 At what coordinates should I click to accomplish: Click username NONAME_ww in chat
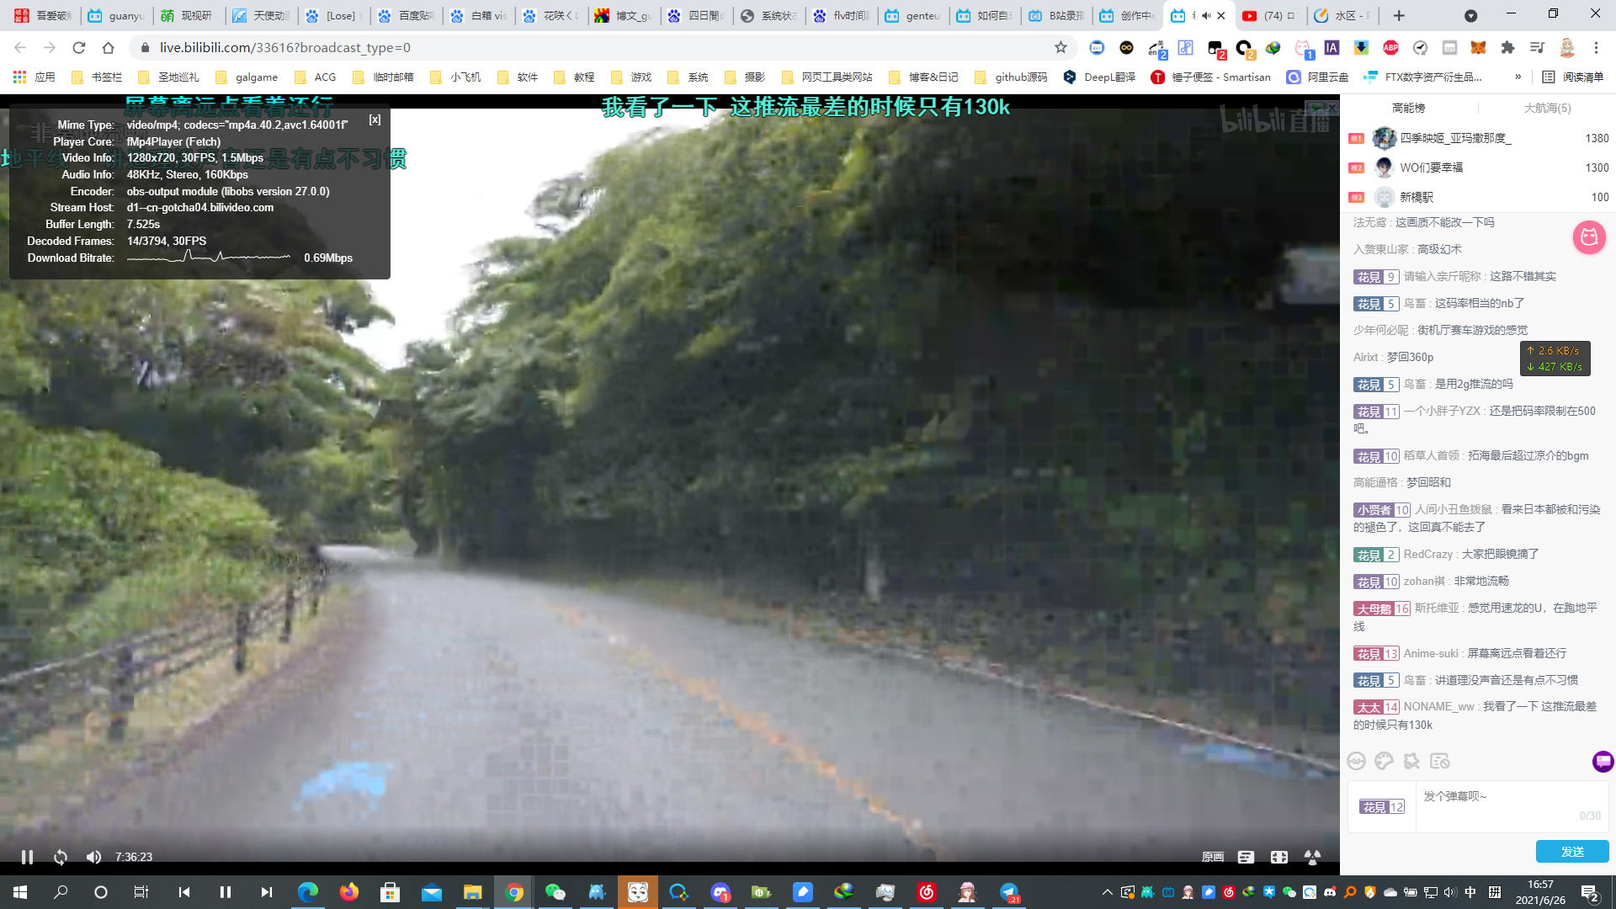(x=1438, y=706)
